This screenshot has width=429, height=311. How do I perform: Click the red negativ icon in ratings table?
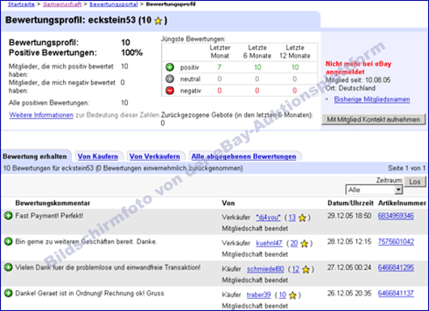170,90
